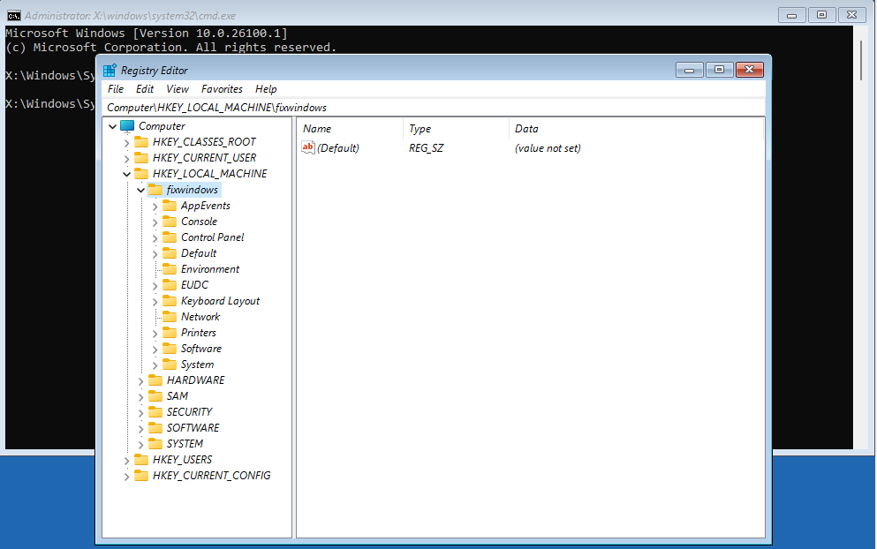Open the Favorites menu

coord(222,89)
